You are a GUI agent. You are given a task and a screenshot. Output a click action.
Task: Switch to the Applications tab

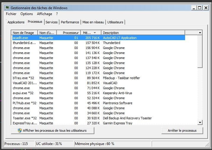pos(16,22)
